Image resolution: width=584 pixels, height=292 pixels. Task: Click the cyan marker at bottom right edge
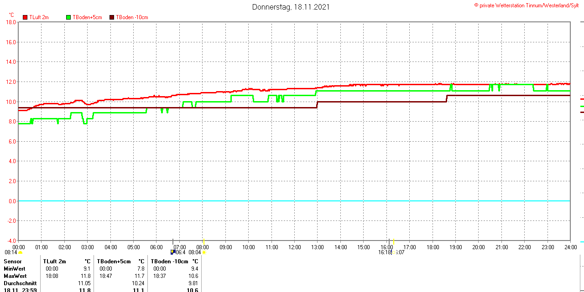pyautogui.click(x=582, y=242)
